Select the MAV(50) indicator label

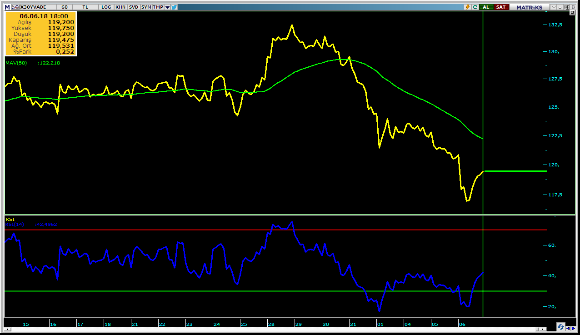(x=16, y=63)
